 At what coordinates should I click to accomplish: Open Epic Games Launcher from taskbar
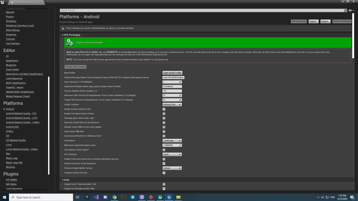click(x=87, y=197)
